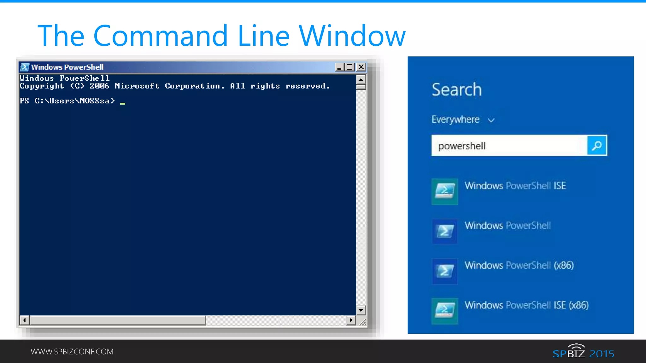Click the Windows PowerShell title bar text
Screen dimensions: 646x363
67,67
